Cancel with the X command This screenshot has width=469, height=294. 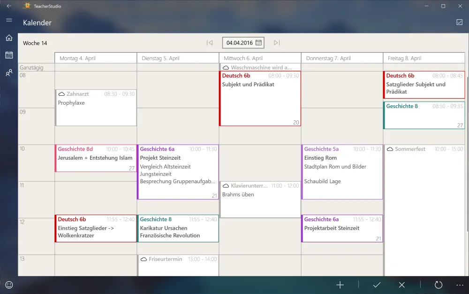tap(402, 285)
